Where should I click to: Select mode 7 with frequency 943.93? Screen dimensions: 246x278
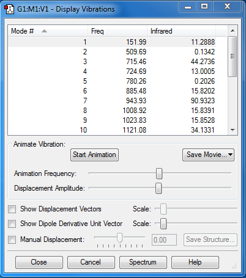pos(112,101)
